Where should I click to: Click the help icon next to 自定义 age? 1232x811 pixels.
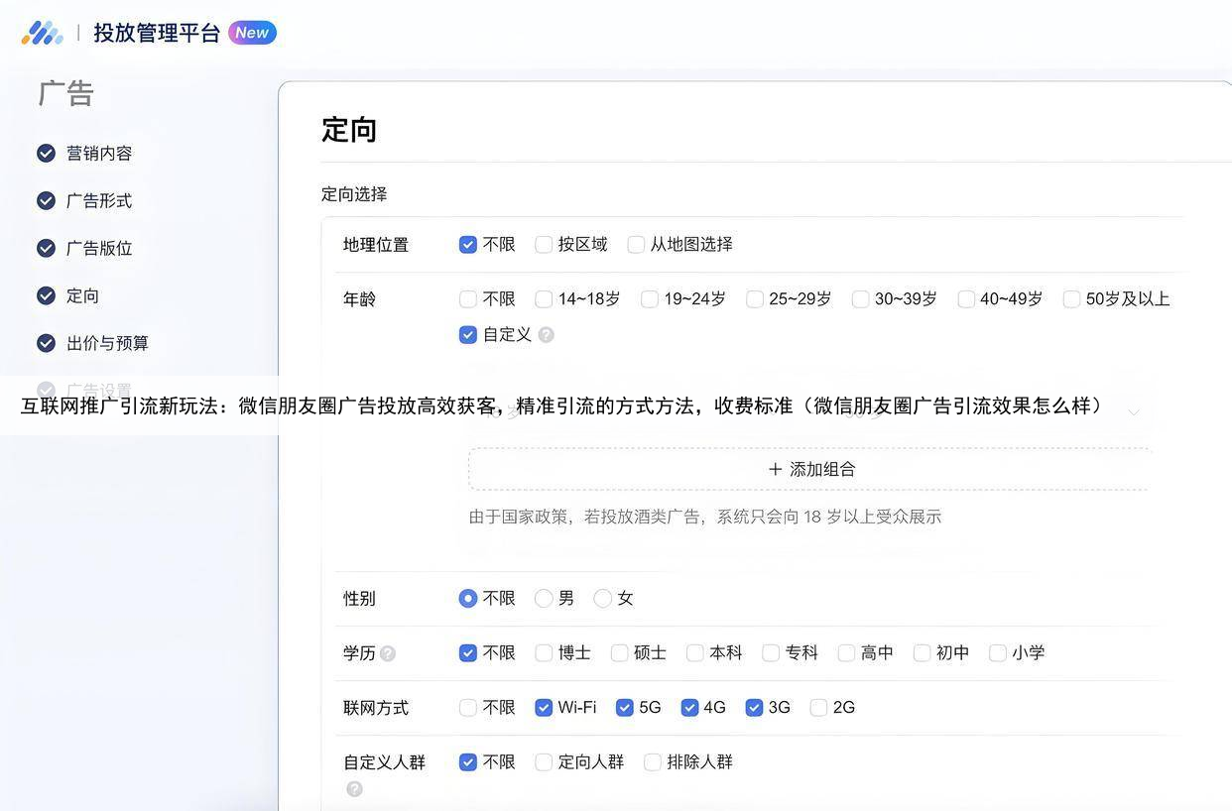click(546, 335)
